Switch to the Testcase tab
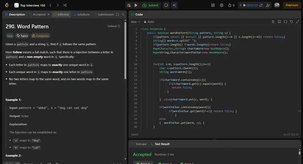This screenshot has height=164, width=303. coord(139,144)
